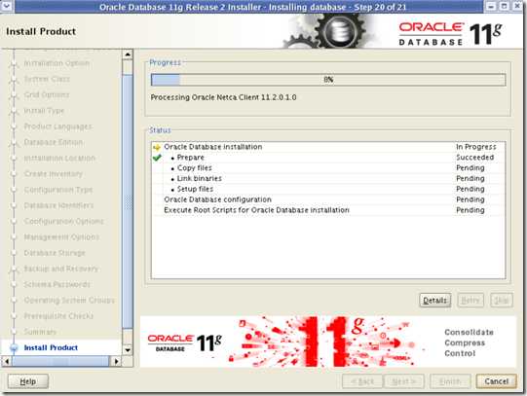Select the Operating System Groups step
Image resolution: width=527 pixels, height=396 pixels.
(x=69, y=301)
